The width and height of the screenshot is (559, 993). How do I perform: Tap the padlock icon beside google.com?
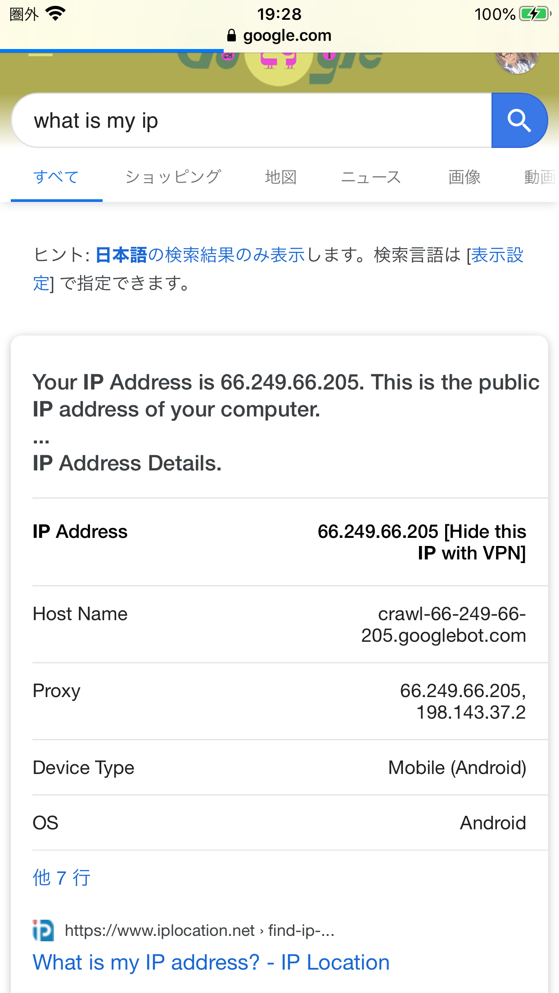pos(231,36)
